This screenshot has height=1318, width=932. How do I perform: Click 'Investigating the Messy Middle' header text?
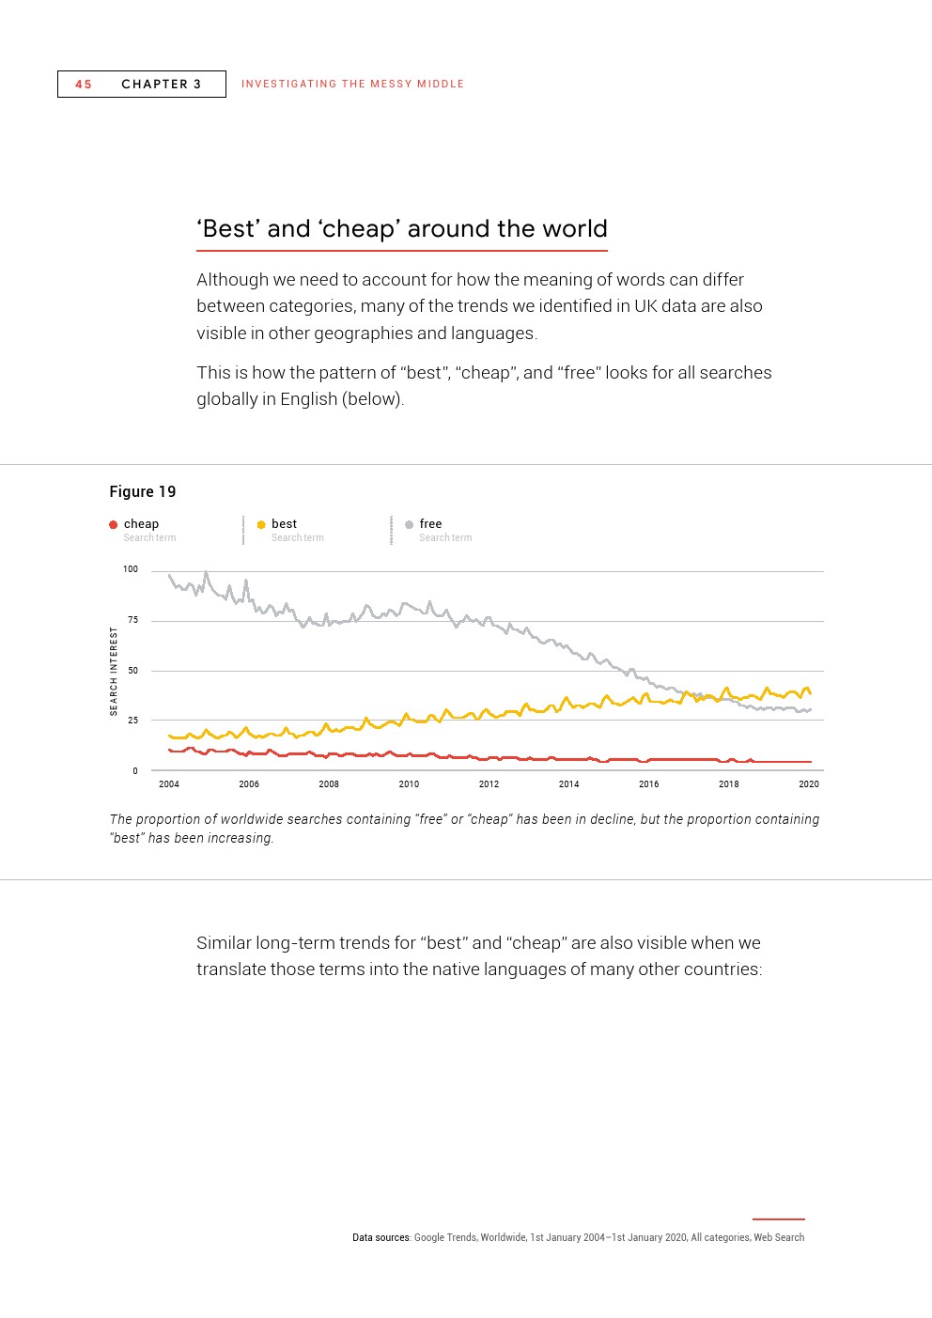[352, 85]
